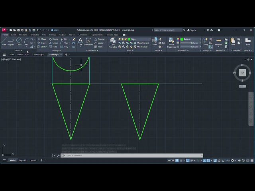Select the Circle tool
Viewport: 255px width, 191px height.
tap(19, 41)
